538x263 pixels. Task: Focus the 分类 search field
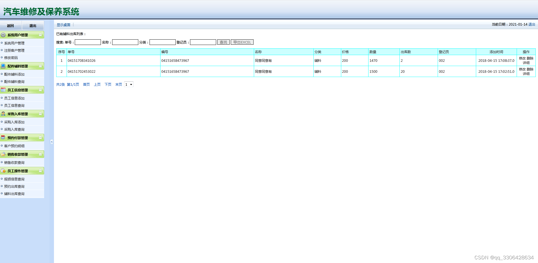click(x=162, y=42)
